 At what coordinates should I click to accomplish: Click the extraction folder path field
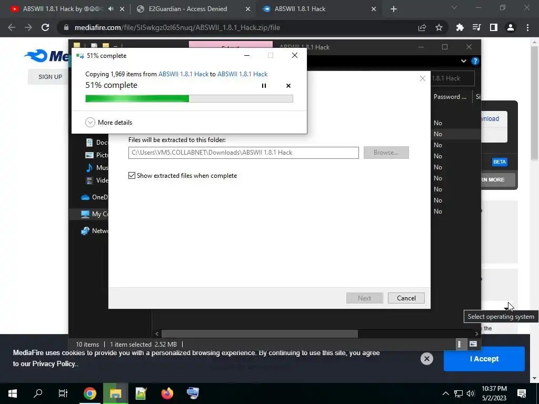click(243, 153)
